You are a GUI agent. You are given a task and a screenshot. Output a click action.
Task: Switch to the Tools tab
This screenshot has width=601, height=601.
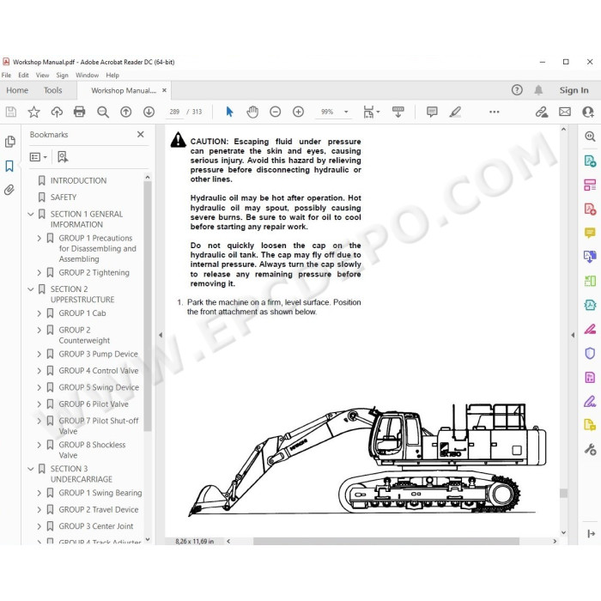click(x=53, y=90)
